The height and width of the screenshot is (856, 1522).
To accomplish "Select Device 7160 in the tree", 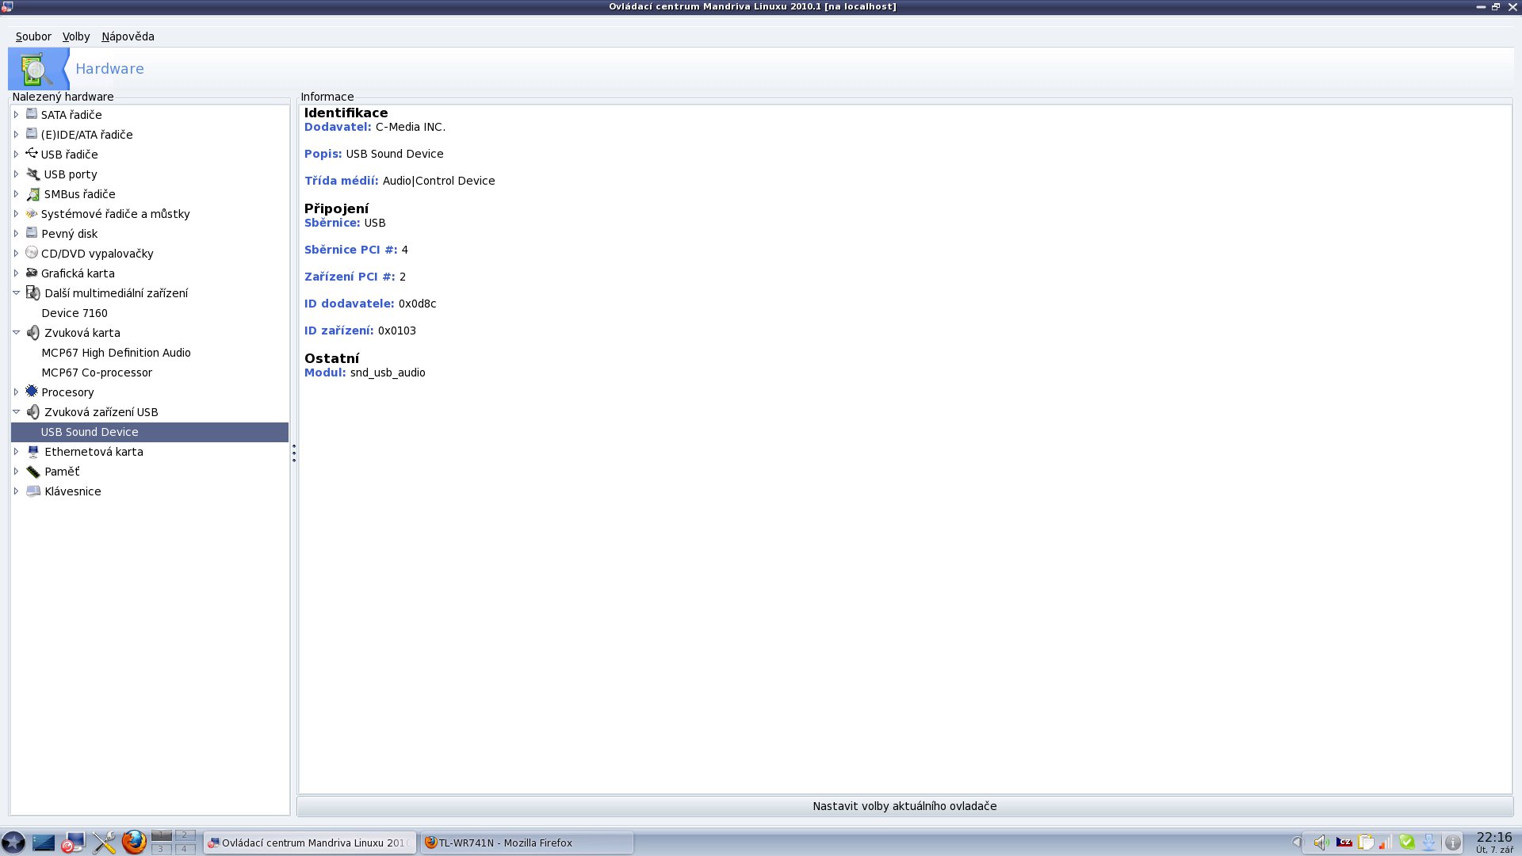I will pos(75,313).
